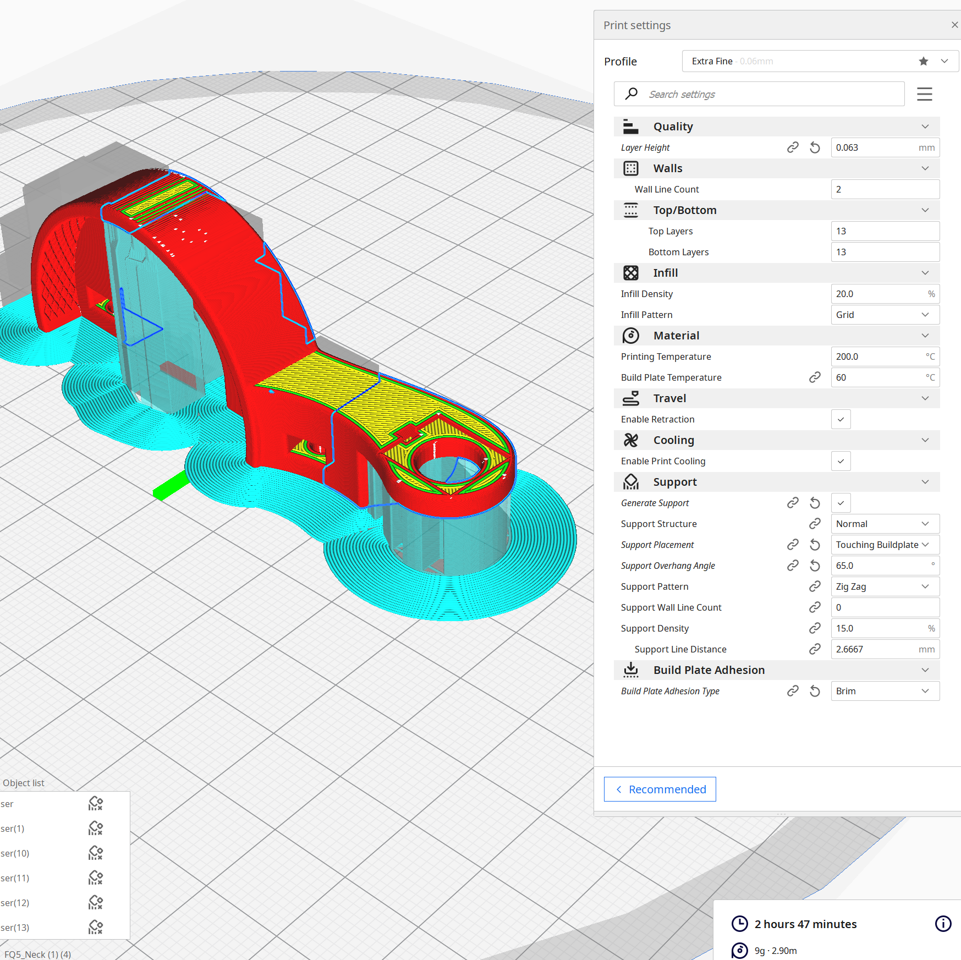
Task: Close the Print settings panel
Action: click(954, 25)
